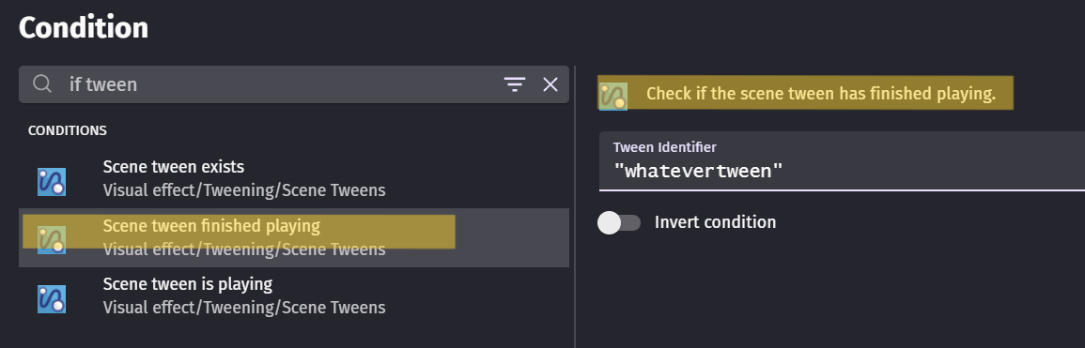Click the Scene tween is playing icon
The height and width of the screenshot is (348, 1085).
pyautogui.click(x=52, y=299)
